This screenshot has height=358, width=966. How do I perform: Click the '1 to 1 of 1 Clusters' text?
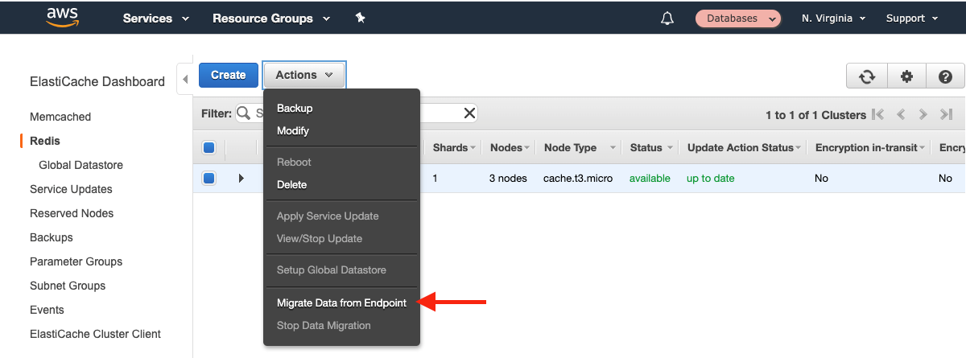pos(815,115)
